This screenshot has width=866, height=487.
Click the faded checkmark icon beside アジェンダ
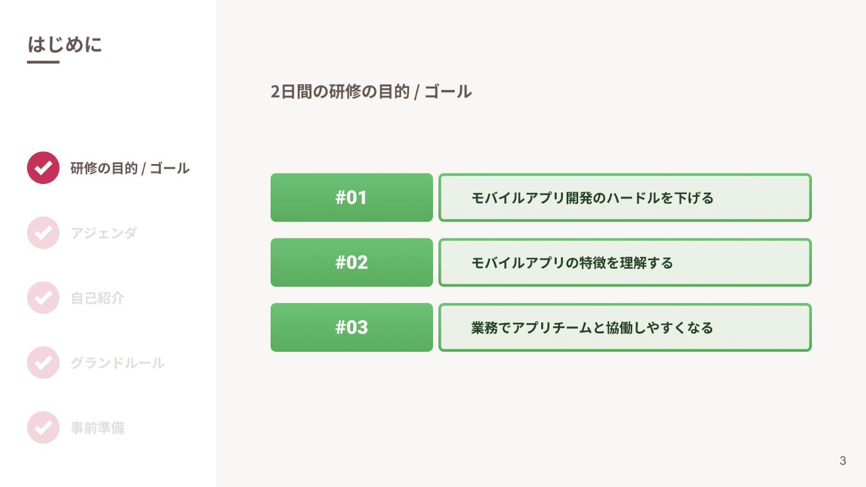[x=43, y=233]
